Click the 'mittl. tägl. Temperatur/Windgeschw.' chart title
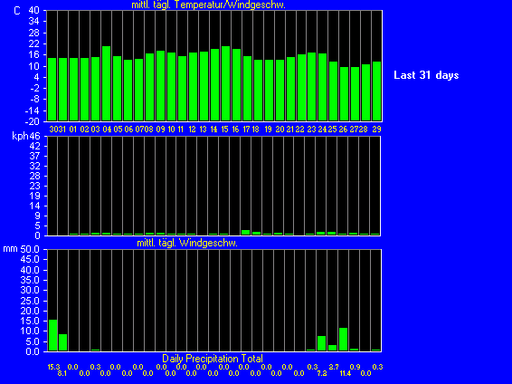The width and height of the screenshot is (512, 384). [x=208, y=5]
